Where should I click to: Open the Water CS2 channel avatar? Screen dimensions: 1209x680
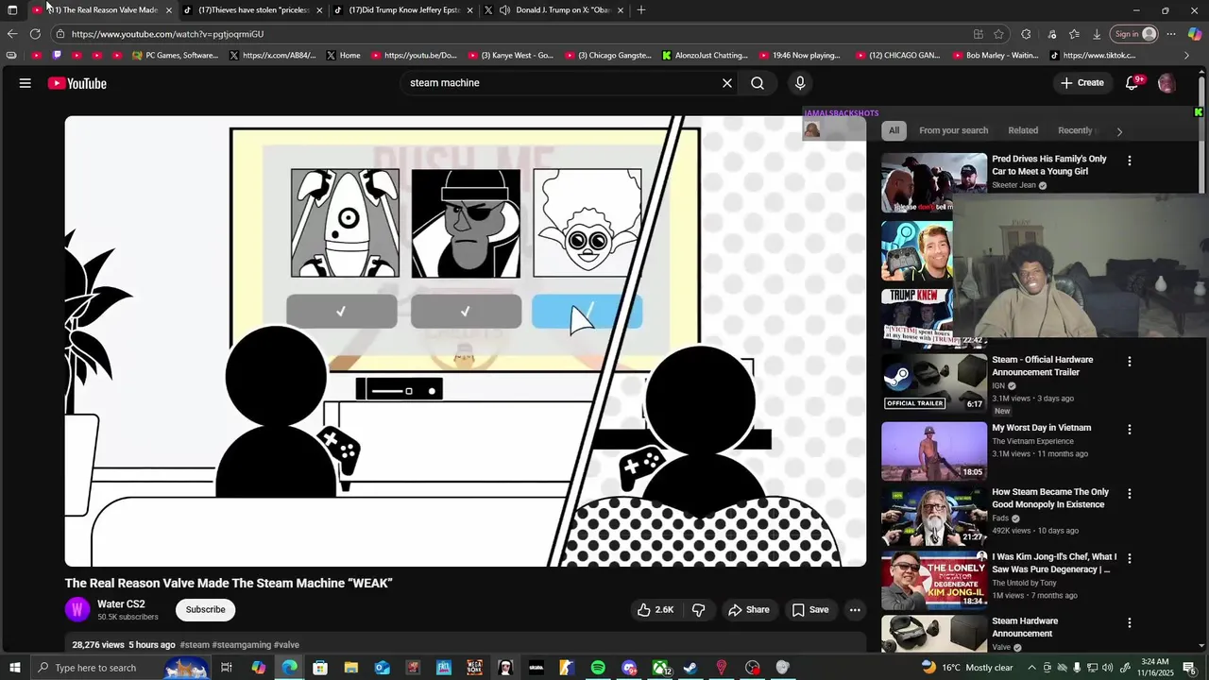coord(77,609)
